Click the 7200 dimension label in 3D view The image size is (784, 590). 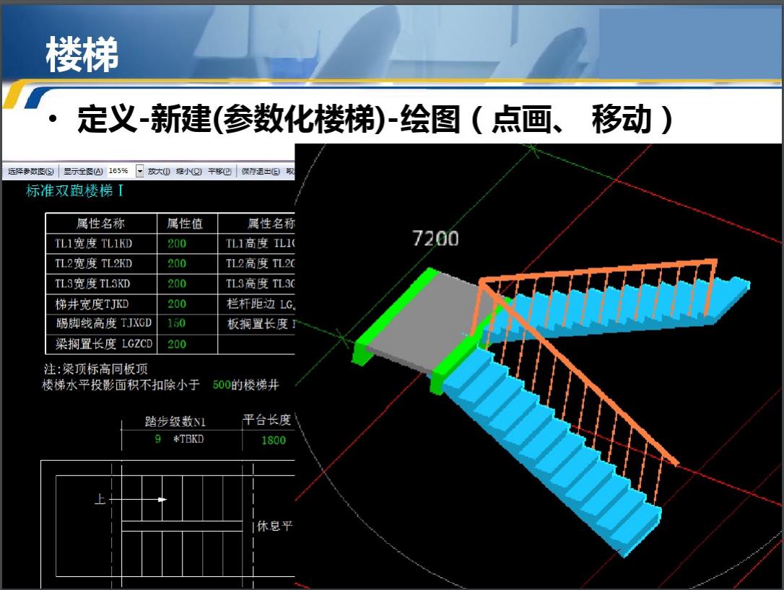point(435,238)
